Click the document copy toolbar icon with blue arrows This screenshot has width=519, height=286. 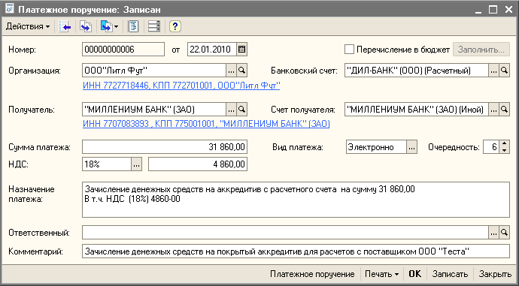(86, 26)
